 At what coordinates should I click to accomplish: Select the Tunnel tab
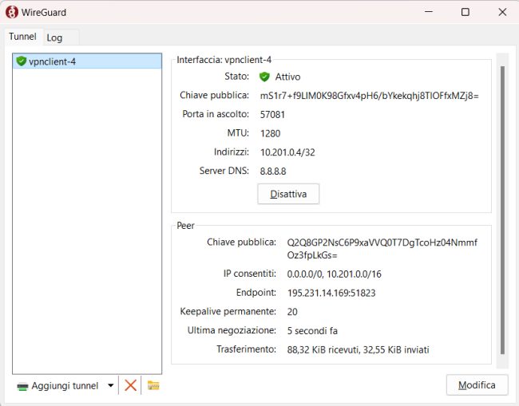pyautogui.click(x=22, y=37)
